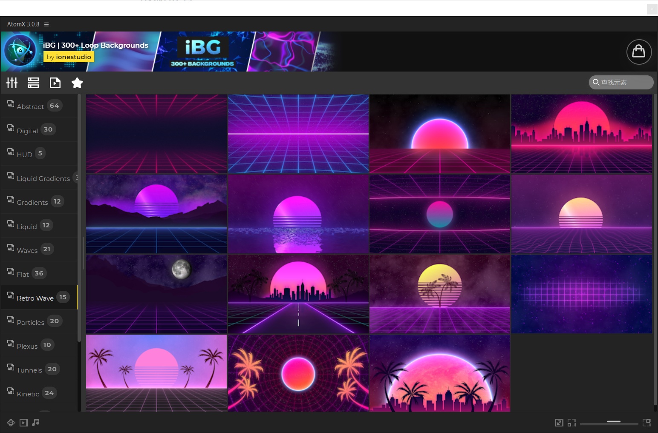Open the by ionestudio author link
The height and width of the screenshot is (433, 658).
point(69,57)
